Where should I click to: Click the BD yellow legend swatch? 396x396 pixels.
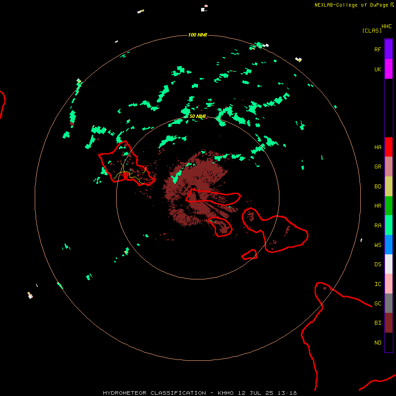389,187
